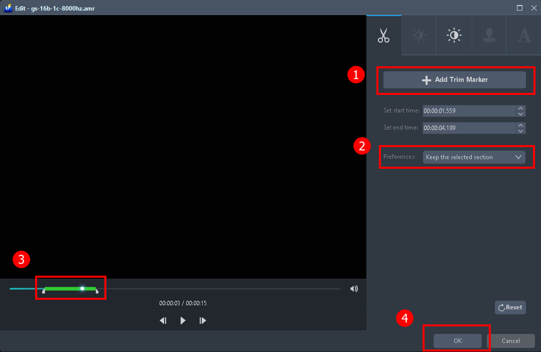Play the video preview

[x=183, y=320]
